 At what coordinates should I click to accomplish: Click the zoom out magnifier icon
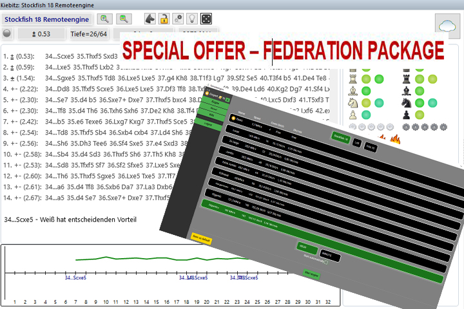pyautogui.click(x=123, y=19)
